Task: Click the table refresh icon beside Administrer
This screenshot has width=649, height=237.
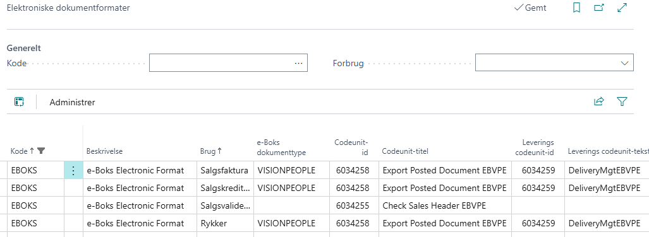Action: [19, 102]
